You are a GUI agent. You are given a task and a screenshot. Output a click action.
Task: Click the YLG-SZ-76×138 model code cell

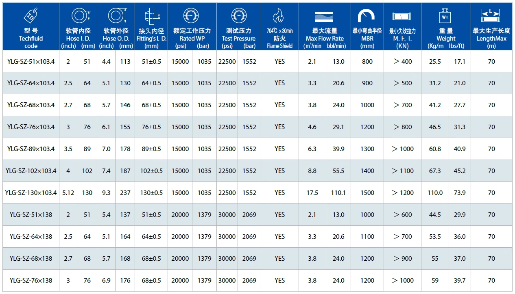click(31, 281)
